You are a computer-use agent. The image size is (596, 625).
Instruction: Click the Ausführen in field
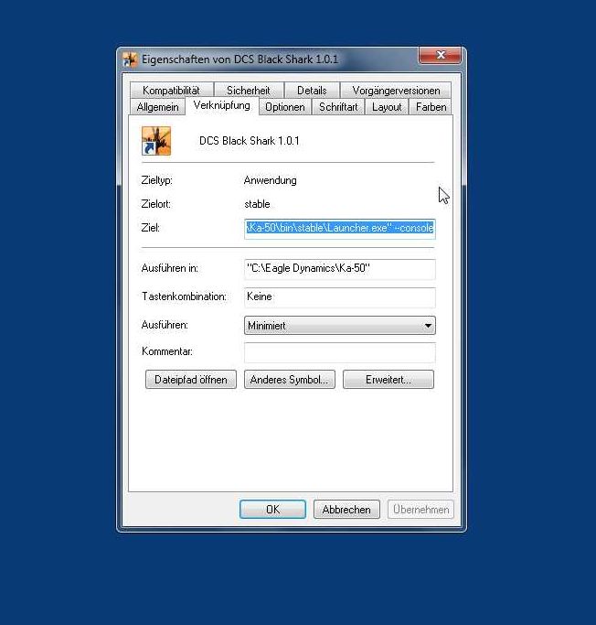tap(340, 269)
